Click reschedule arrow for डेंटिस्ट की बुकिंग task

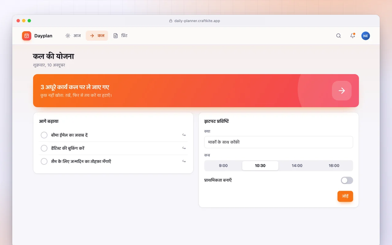184,148
